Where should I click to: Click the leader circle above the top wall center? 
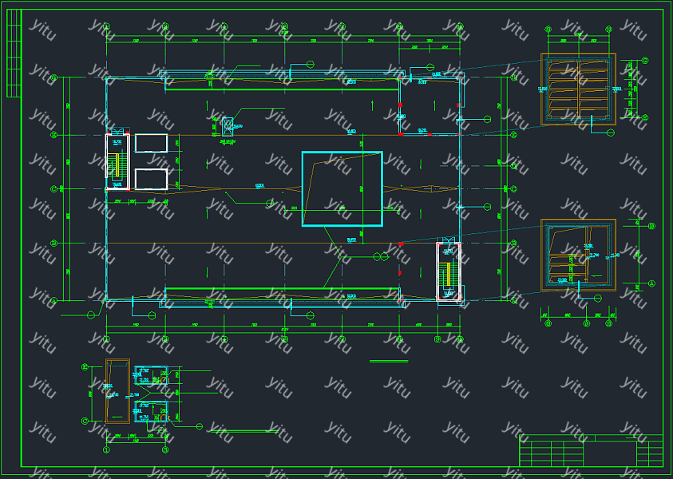(x=311, y=64)
